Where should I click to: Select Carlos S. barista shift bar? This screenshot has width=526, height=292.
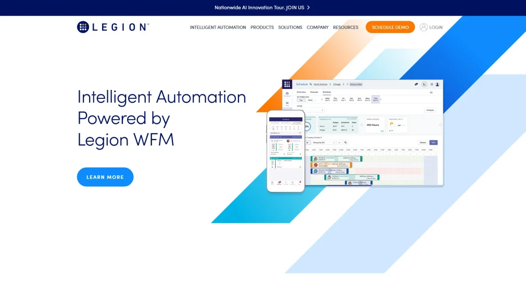tap(352, 177)
